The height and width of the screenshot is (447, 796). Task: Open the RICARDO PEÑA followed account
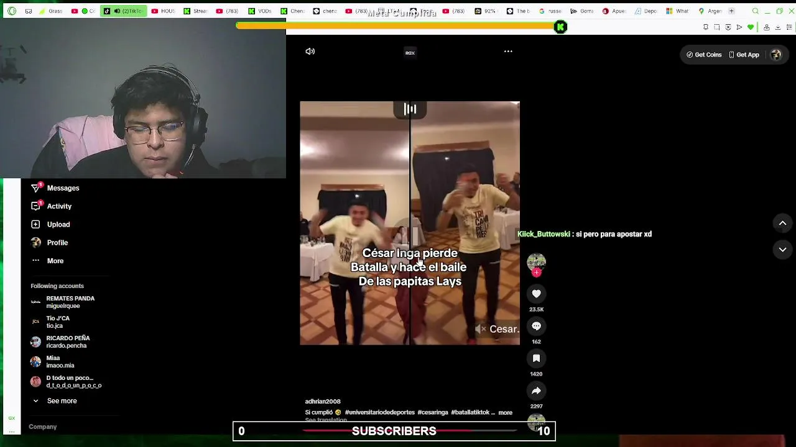point(60,342)
